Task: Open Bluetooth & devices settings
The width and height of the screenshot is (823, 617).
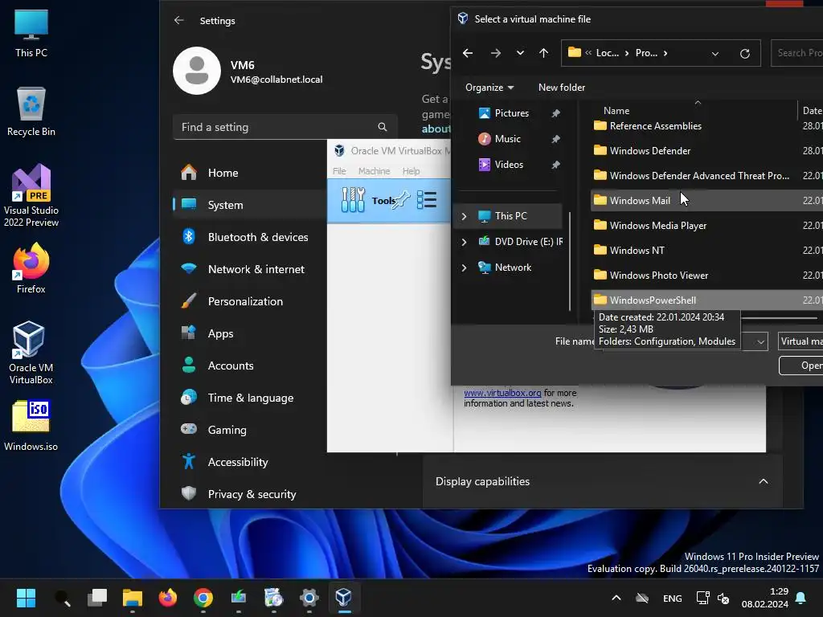Action: [249, 237]
